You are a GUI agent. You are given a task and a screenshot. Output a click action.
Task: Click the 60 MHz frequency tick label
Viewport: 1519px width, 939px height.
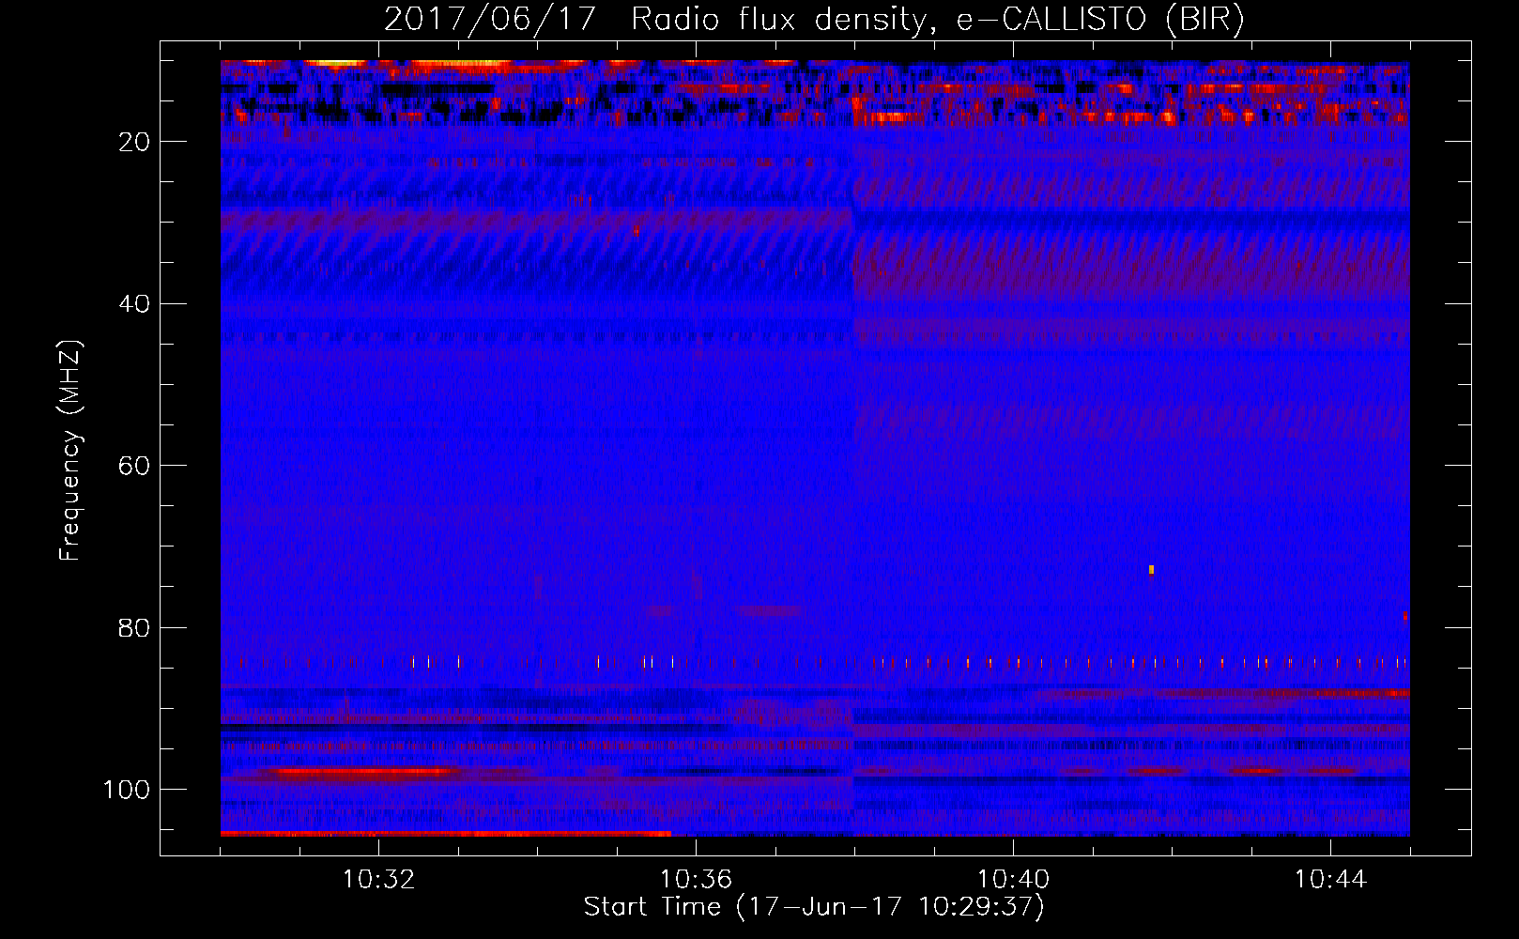(135, 466)
